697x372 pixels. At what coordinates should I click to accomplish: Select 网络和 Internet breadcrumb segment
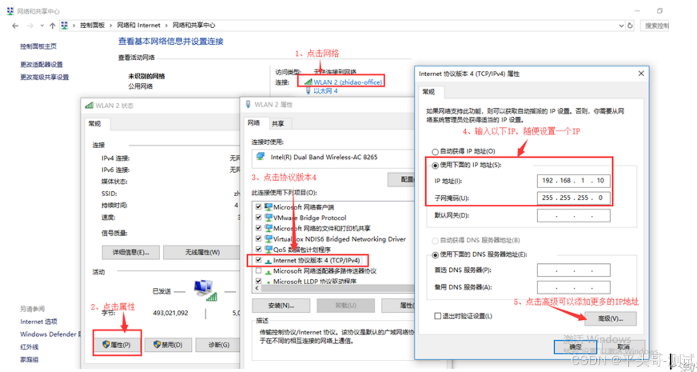coord(139,25)
